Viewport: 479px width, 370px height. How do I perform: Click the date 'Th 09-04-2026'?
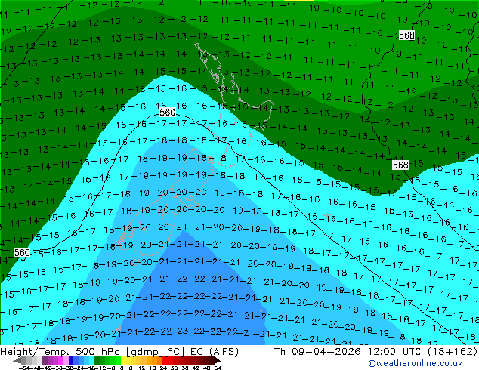coord(317,352)
